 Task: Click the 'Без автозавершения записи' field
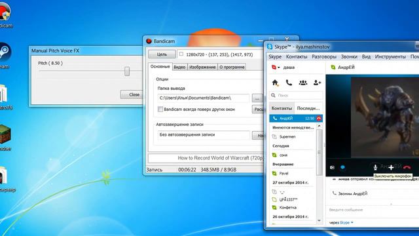[x=204, y=135]
